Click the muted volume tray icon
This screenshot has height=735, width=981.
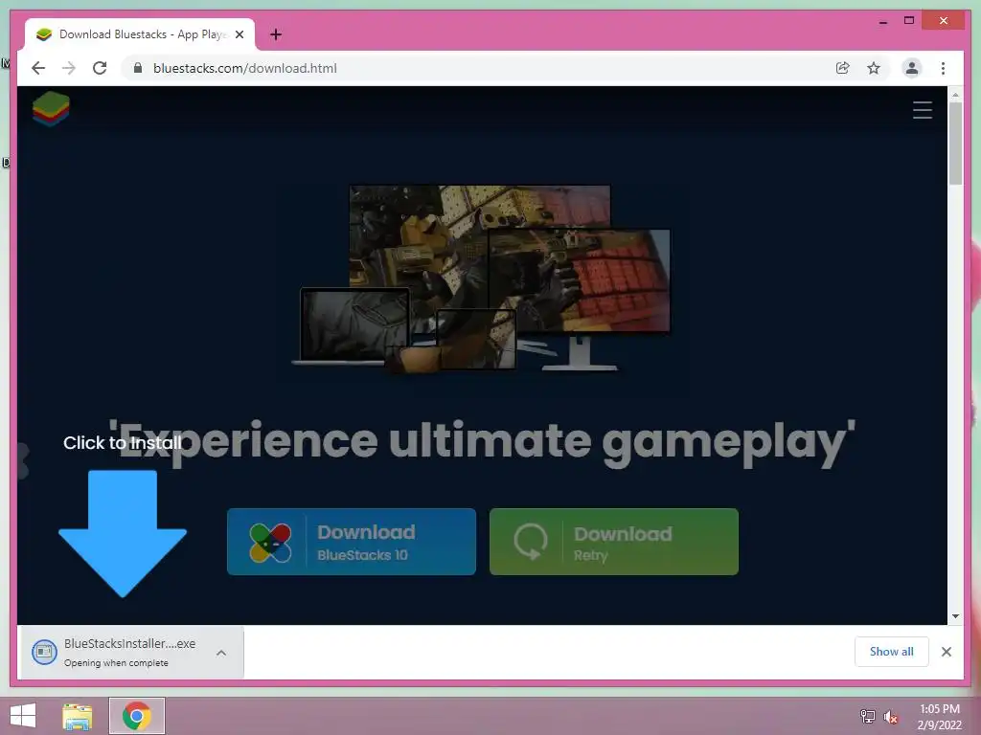[x=891, y=717]
